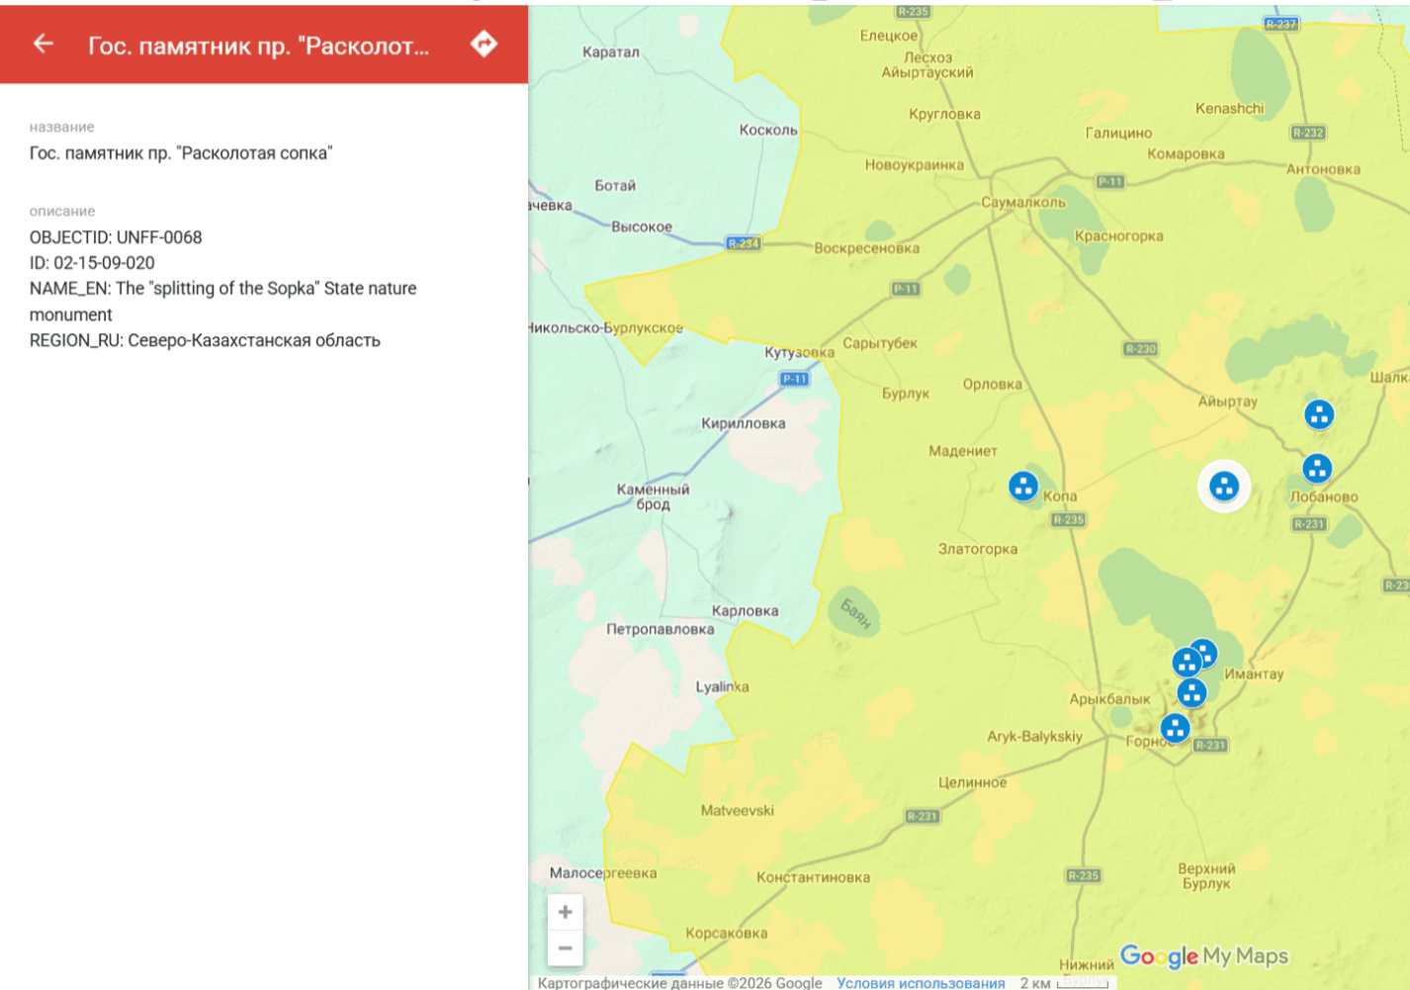Click the OBJECTID: UNFF-0068 description text
Image resolution: width=1410 pixels, height=990 pixels.
(116, 237)
